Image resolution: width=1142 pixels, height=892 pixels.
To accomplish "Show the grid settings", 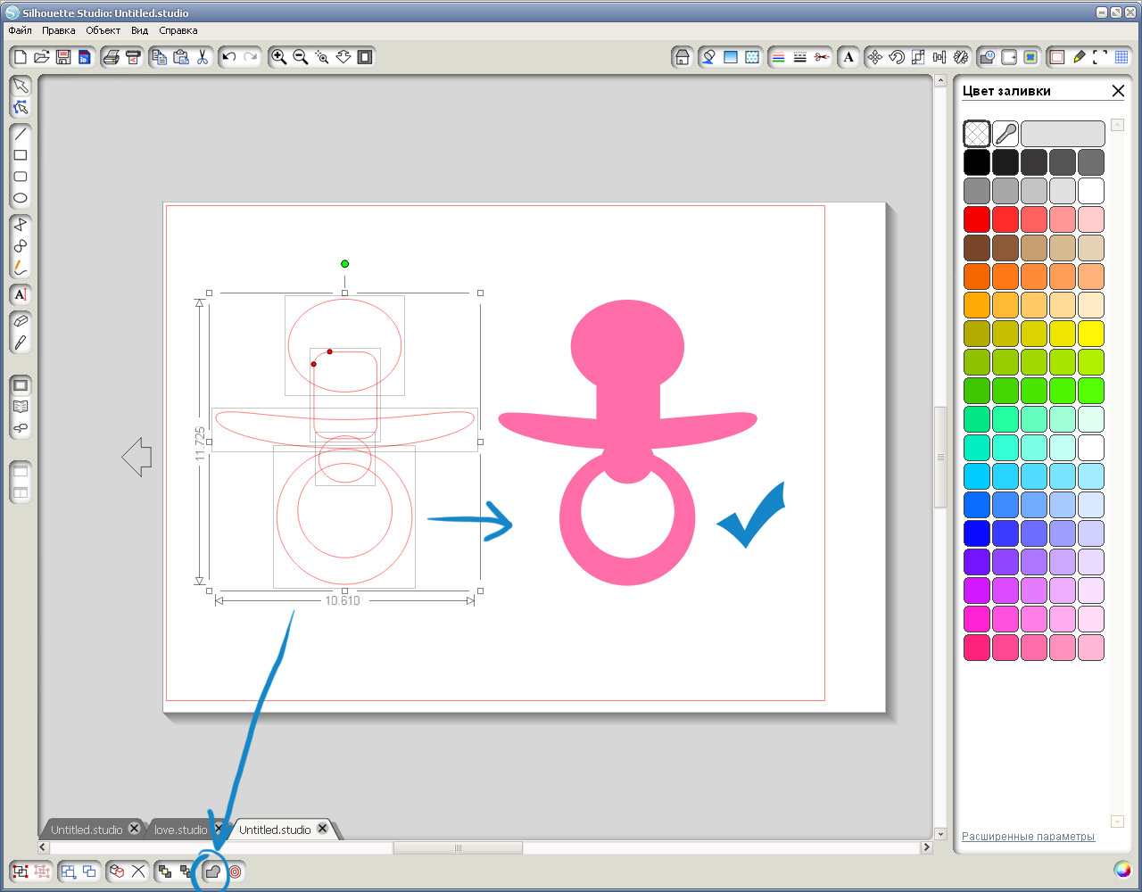I will pyautogui.click(x=1121, y=57).
